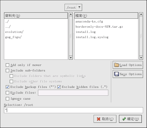Viewport: 147px width, 128px height.
Task: Click folder list scroll-up arrow
Action: click(x=71, y=14)
